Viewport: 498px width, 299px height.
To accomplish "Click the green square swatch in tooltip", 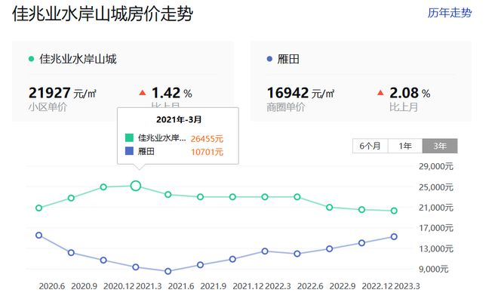I will click(129, 137).
